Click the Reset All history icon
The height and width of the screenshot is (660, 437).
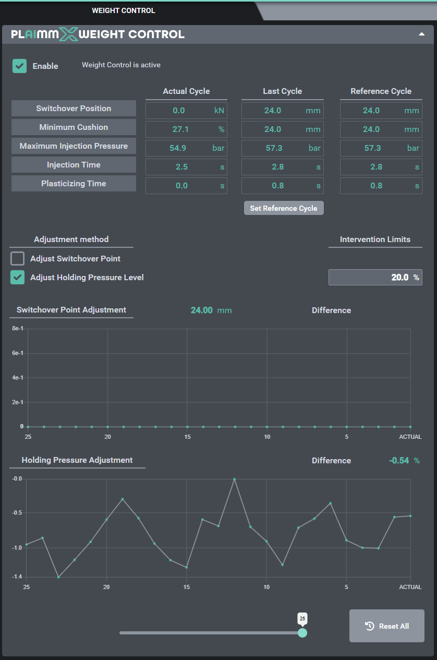click(x=369, y=626)
